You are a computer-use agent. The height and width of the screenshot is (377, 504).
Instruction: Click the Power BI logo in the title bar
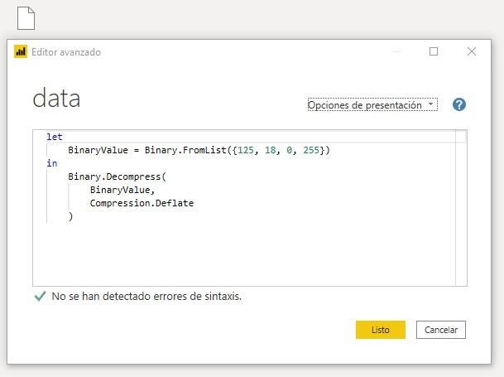pyautogui.click(x=21, y=51)
